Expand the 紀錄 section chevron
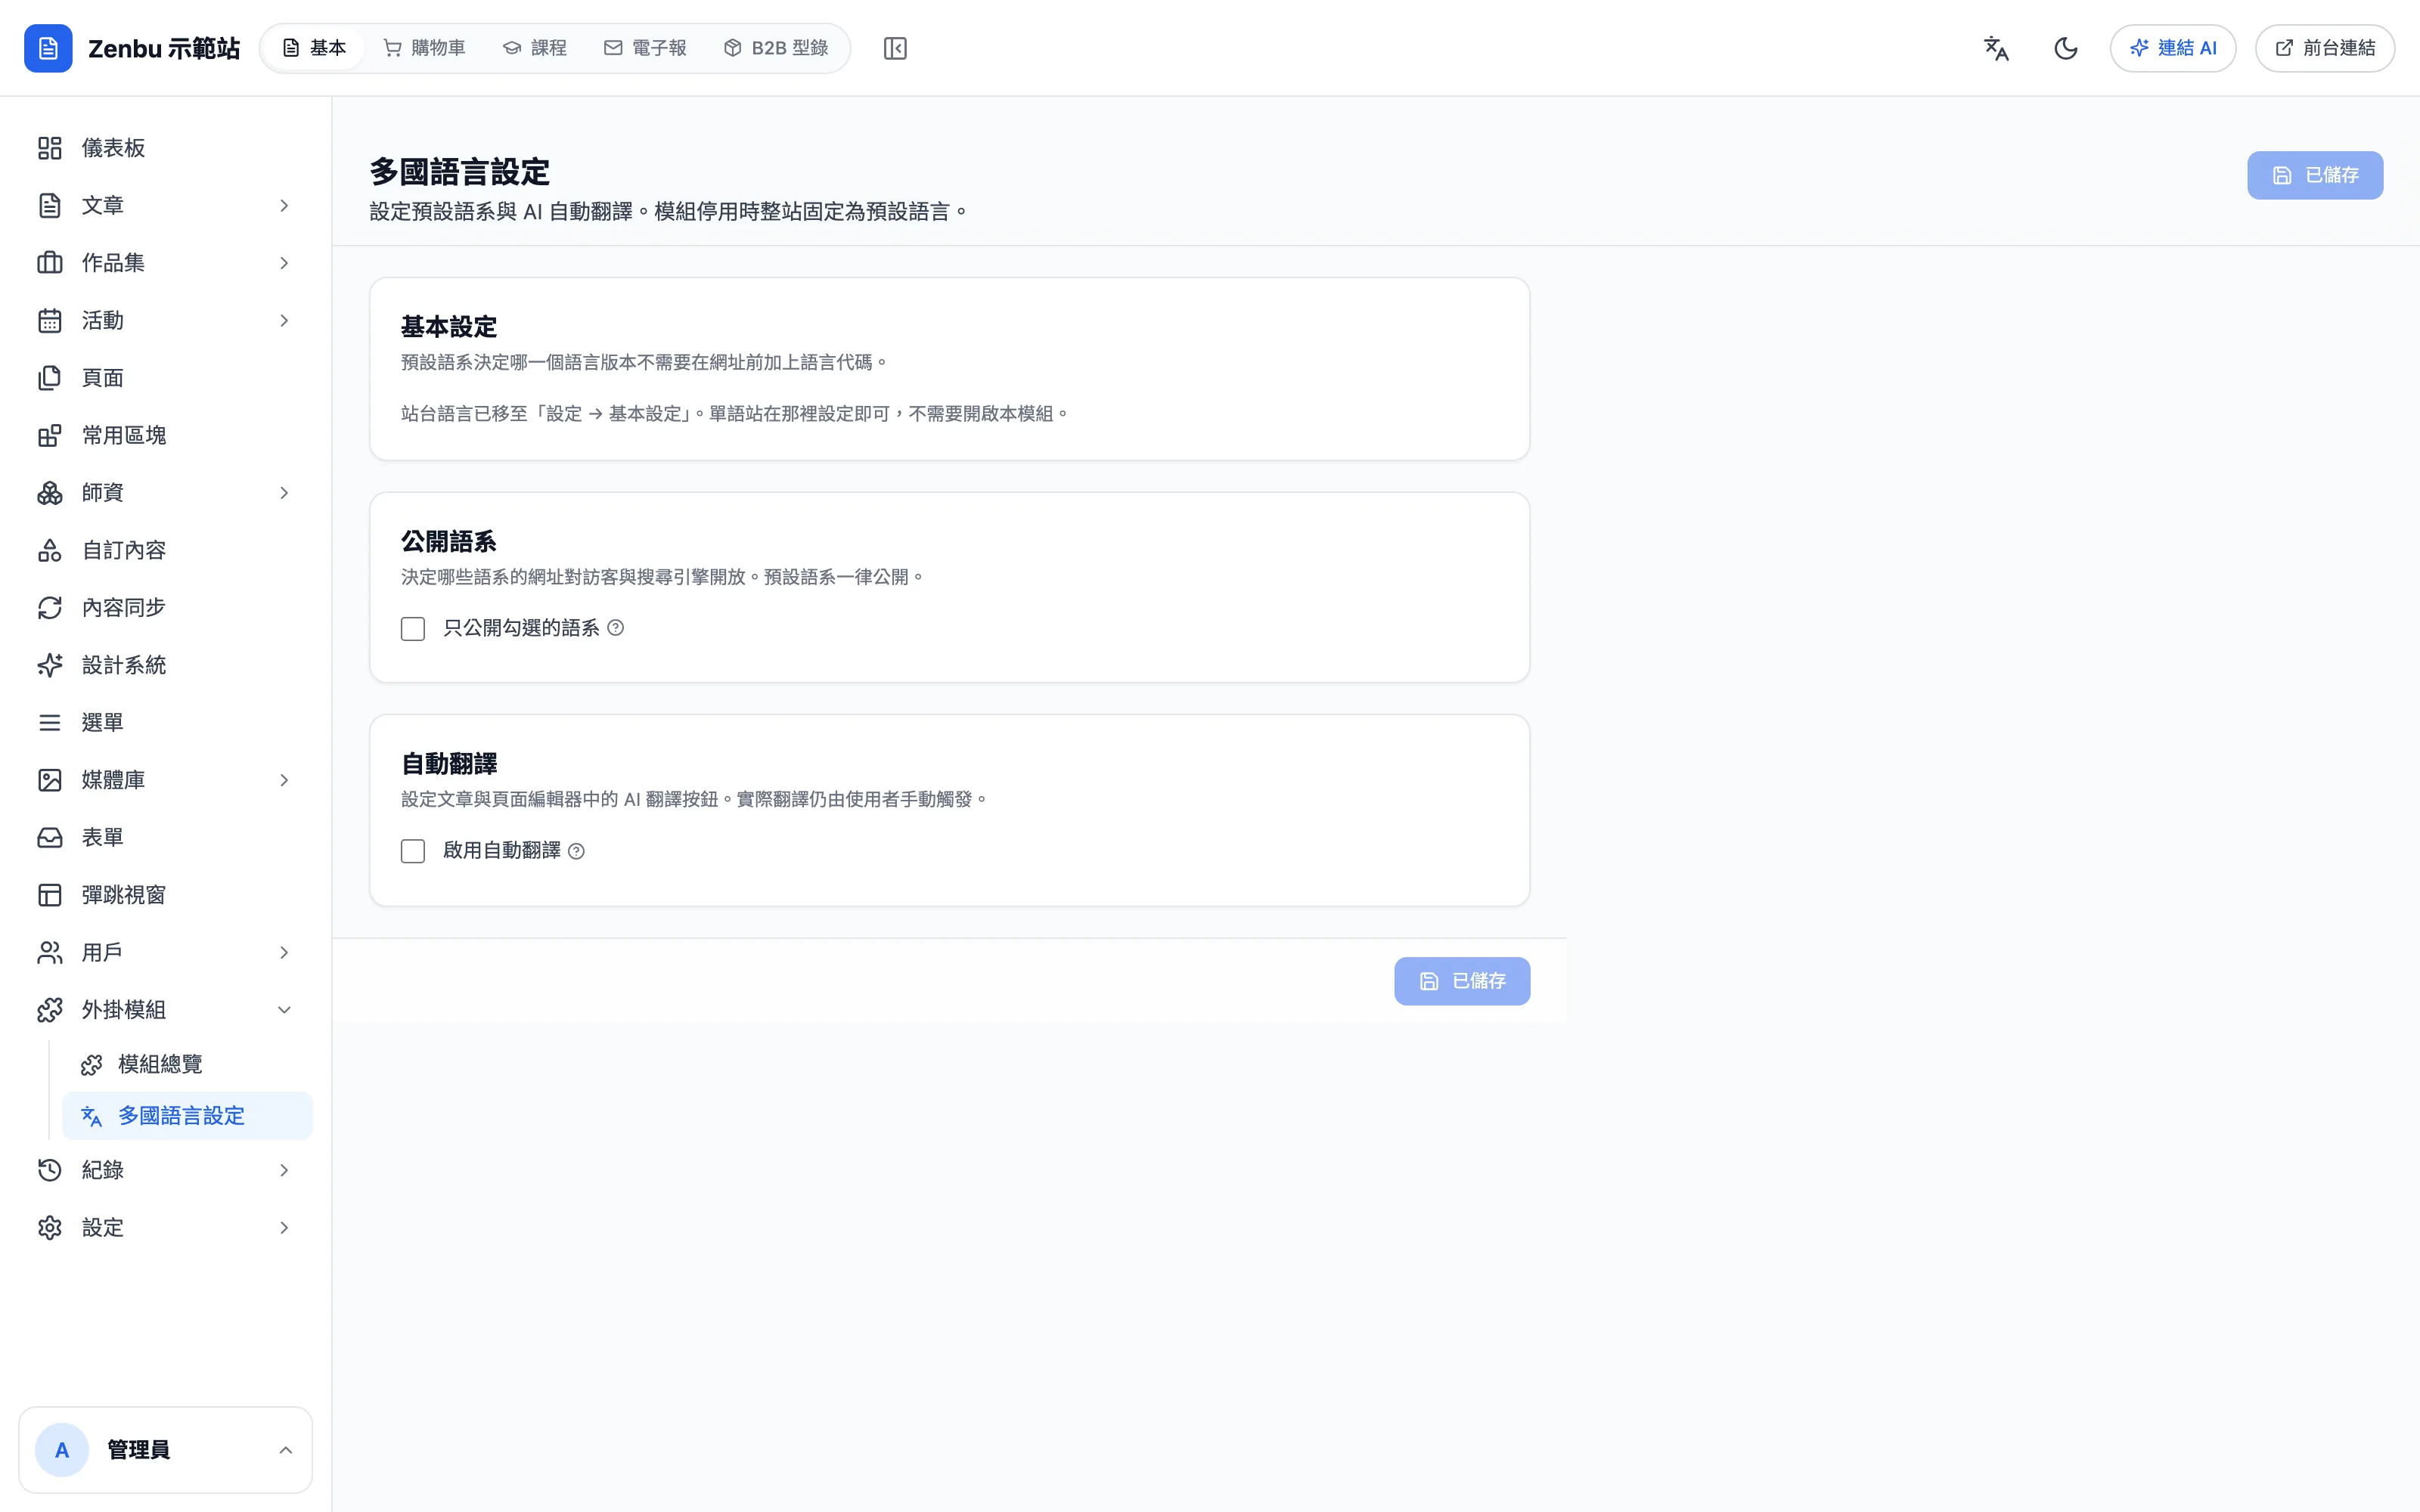Viewport: 2420px width, 1512px height. coord(284,1170)
